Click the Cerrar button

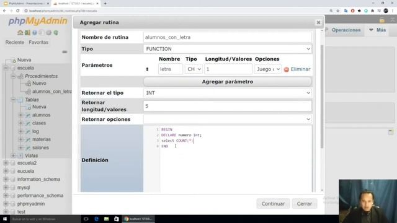(305, 204)
